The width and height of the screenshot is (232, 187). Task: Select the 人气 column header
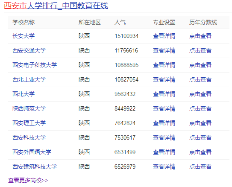coord(120,22)
